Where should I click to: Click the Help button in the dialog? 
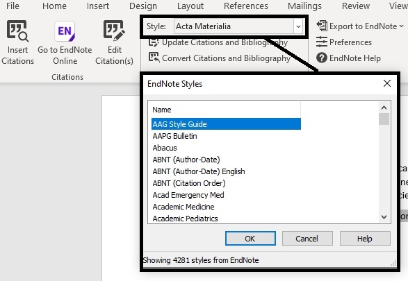[x=365, y=239]
